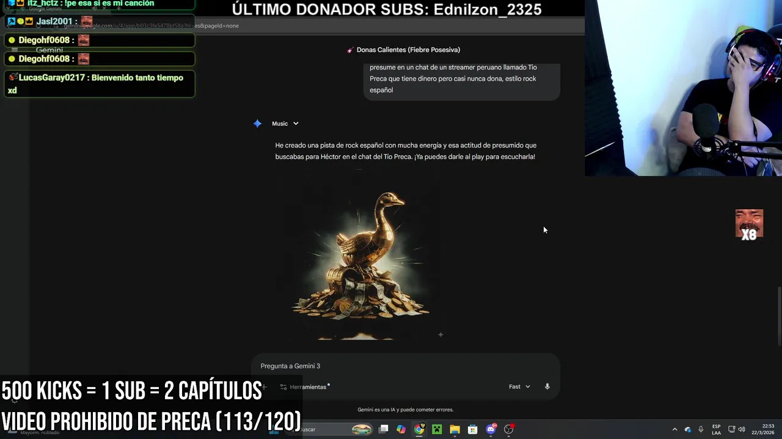Click the OneDrive cloud tray icon
Image resolution: width=782 pixels, height=439 pixels.
[688, 429]
